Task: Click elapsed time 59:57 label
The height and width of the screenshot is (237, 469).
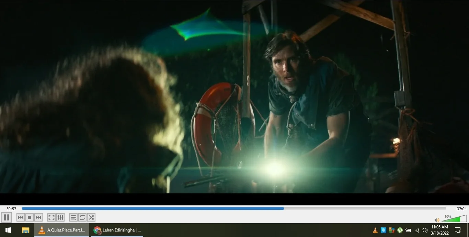Action: 11,209
